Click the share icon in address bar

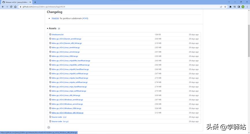[x=221, y=7]
